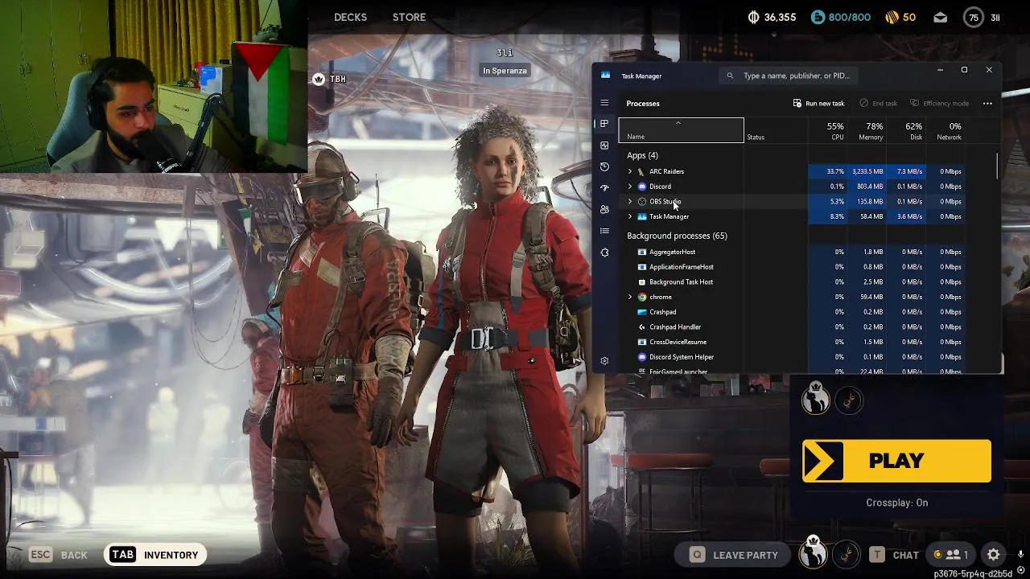
Task: Click the Task Manager vertical scrollbar
Action: point(998,166)
